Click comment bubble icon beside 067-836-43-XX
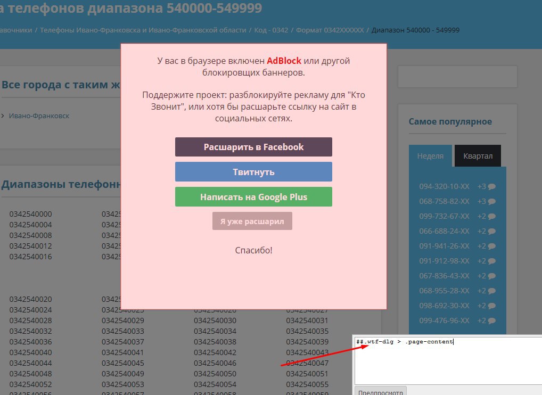Viewport: 542px width, 395px height. [x=491, y=276]
